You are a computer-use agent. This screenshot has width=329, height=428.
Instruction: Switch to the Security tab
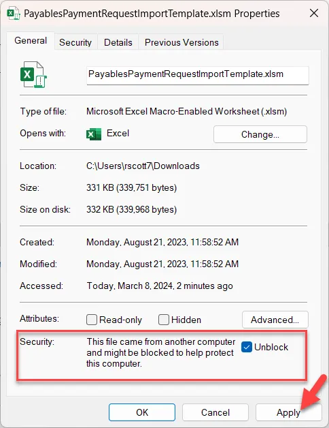click(75, 42)
